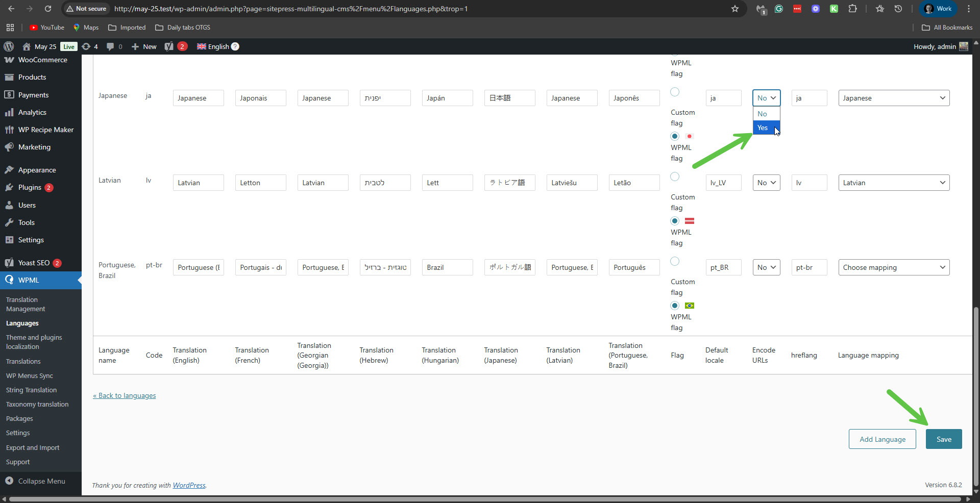Viewport: 980px width, 503px height.
Task: Open browser history clock icon
Action: pos(898,9)
